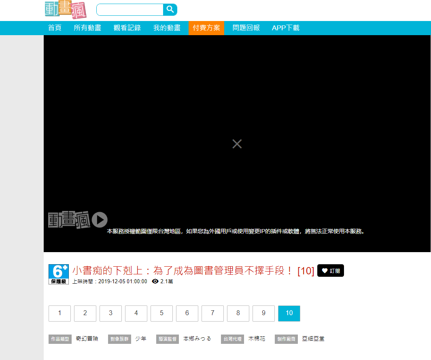Switch to episode 4
Image resolution: width=431 pixels, height=360 pixels.
[136, 313]
